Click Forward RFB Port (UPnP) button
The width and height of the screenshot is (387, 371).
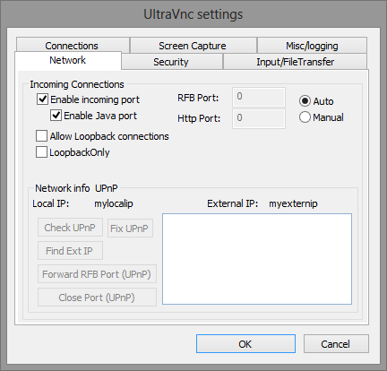pyautogui.click(x=97, y=274)
